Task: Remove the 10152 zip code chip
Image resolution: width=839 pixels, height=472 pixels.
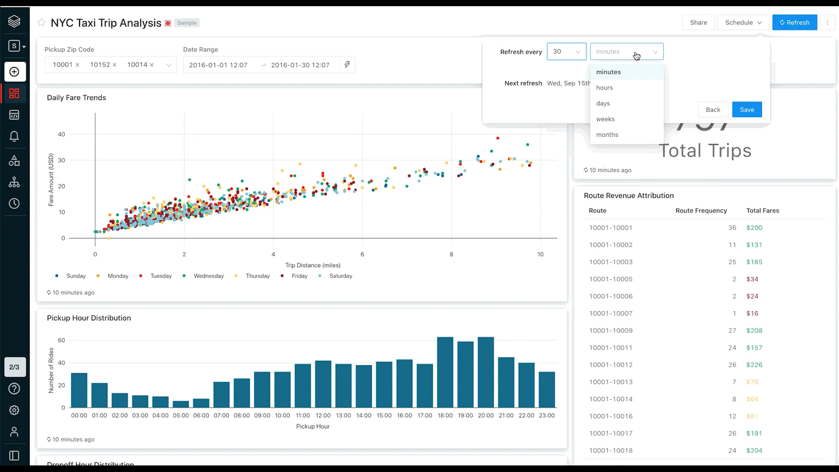Action: click(114, 65)
